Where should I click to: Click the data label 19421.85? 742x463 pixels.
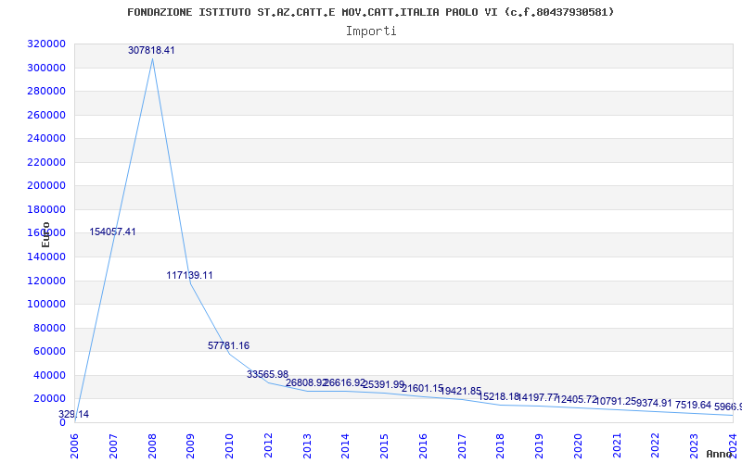pyautogui.click(x=461, y=391)
